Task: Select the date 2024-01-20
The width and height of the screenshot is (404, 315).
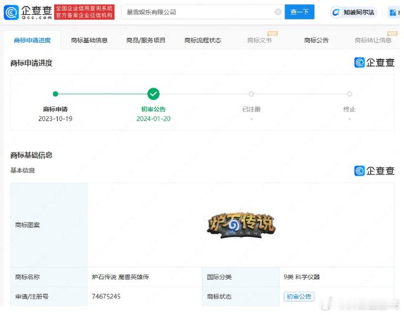Action: (x=153, y=119)
